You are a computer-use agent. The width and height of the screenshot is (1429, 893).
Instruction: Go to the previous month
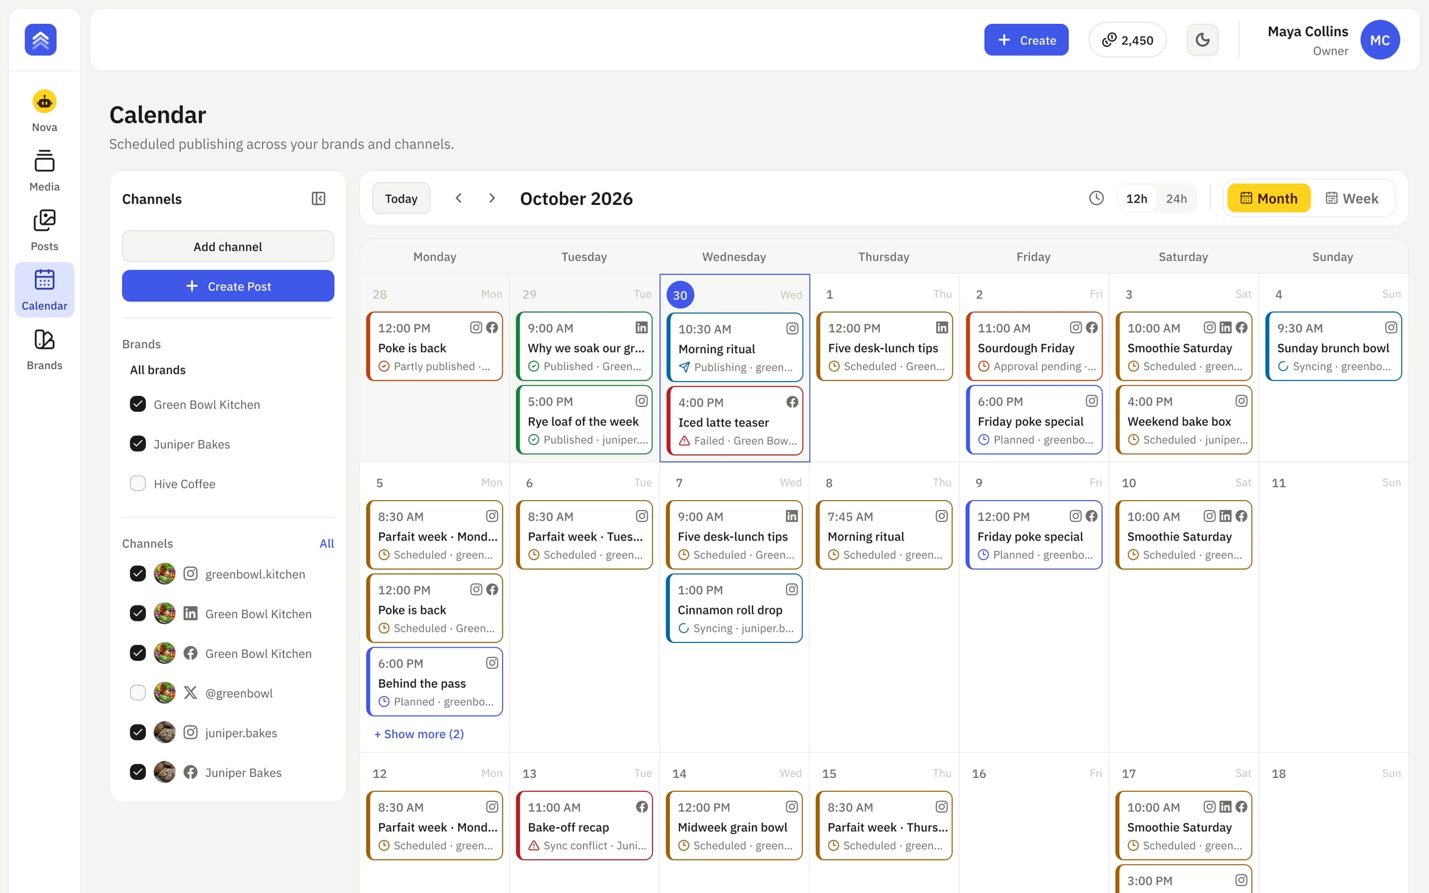tap(458, 198)
